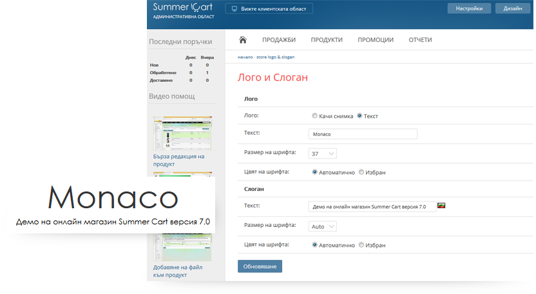This screenshot has height=294, width=536.
Task: Open the quick product edit video thumbnail
Action: point(182,133)
